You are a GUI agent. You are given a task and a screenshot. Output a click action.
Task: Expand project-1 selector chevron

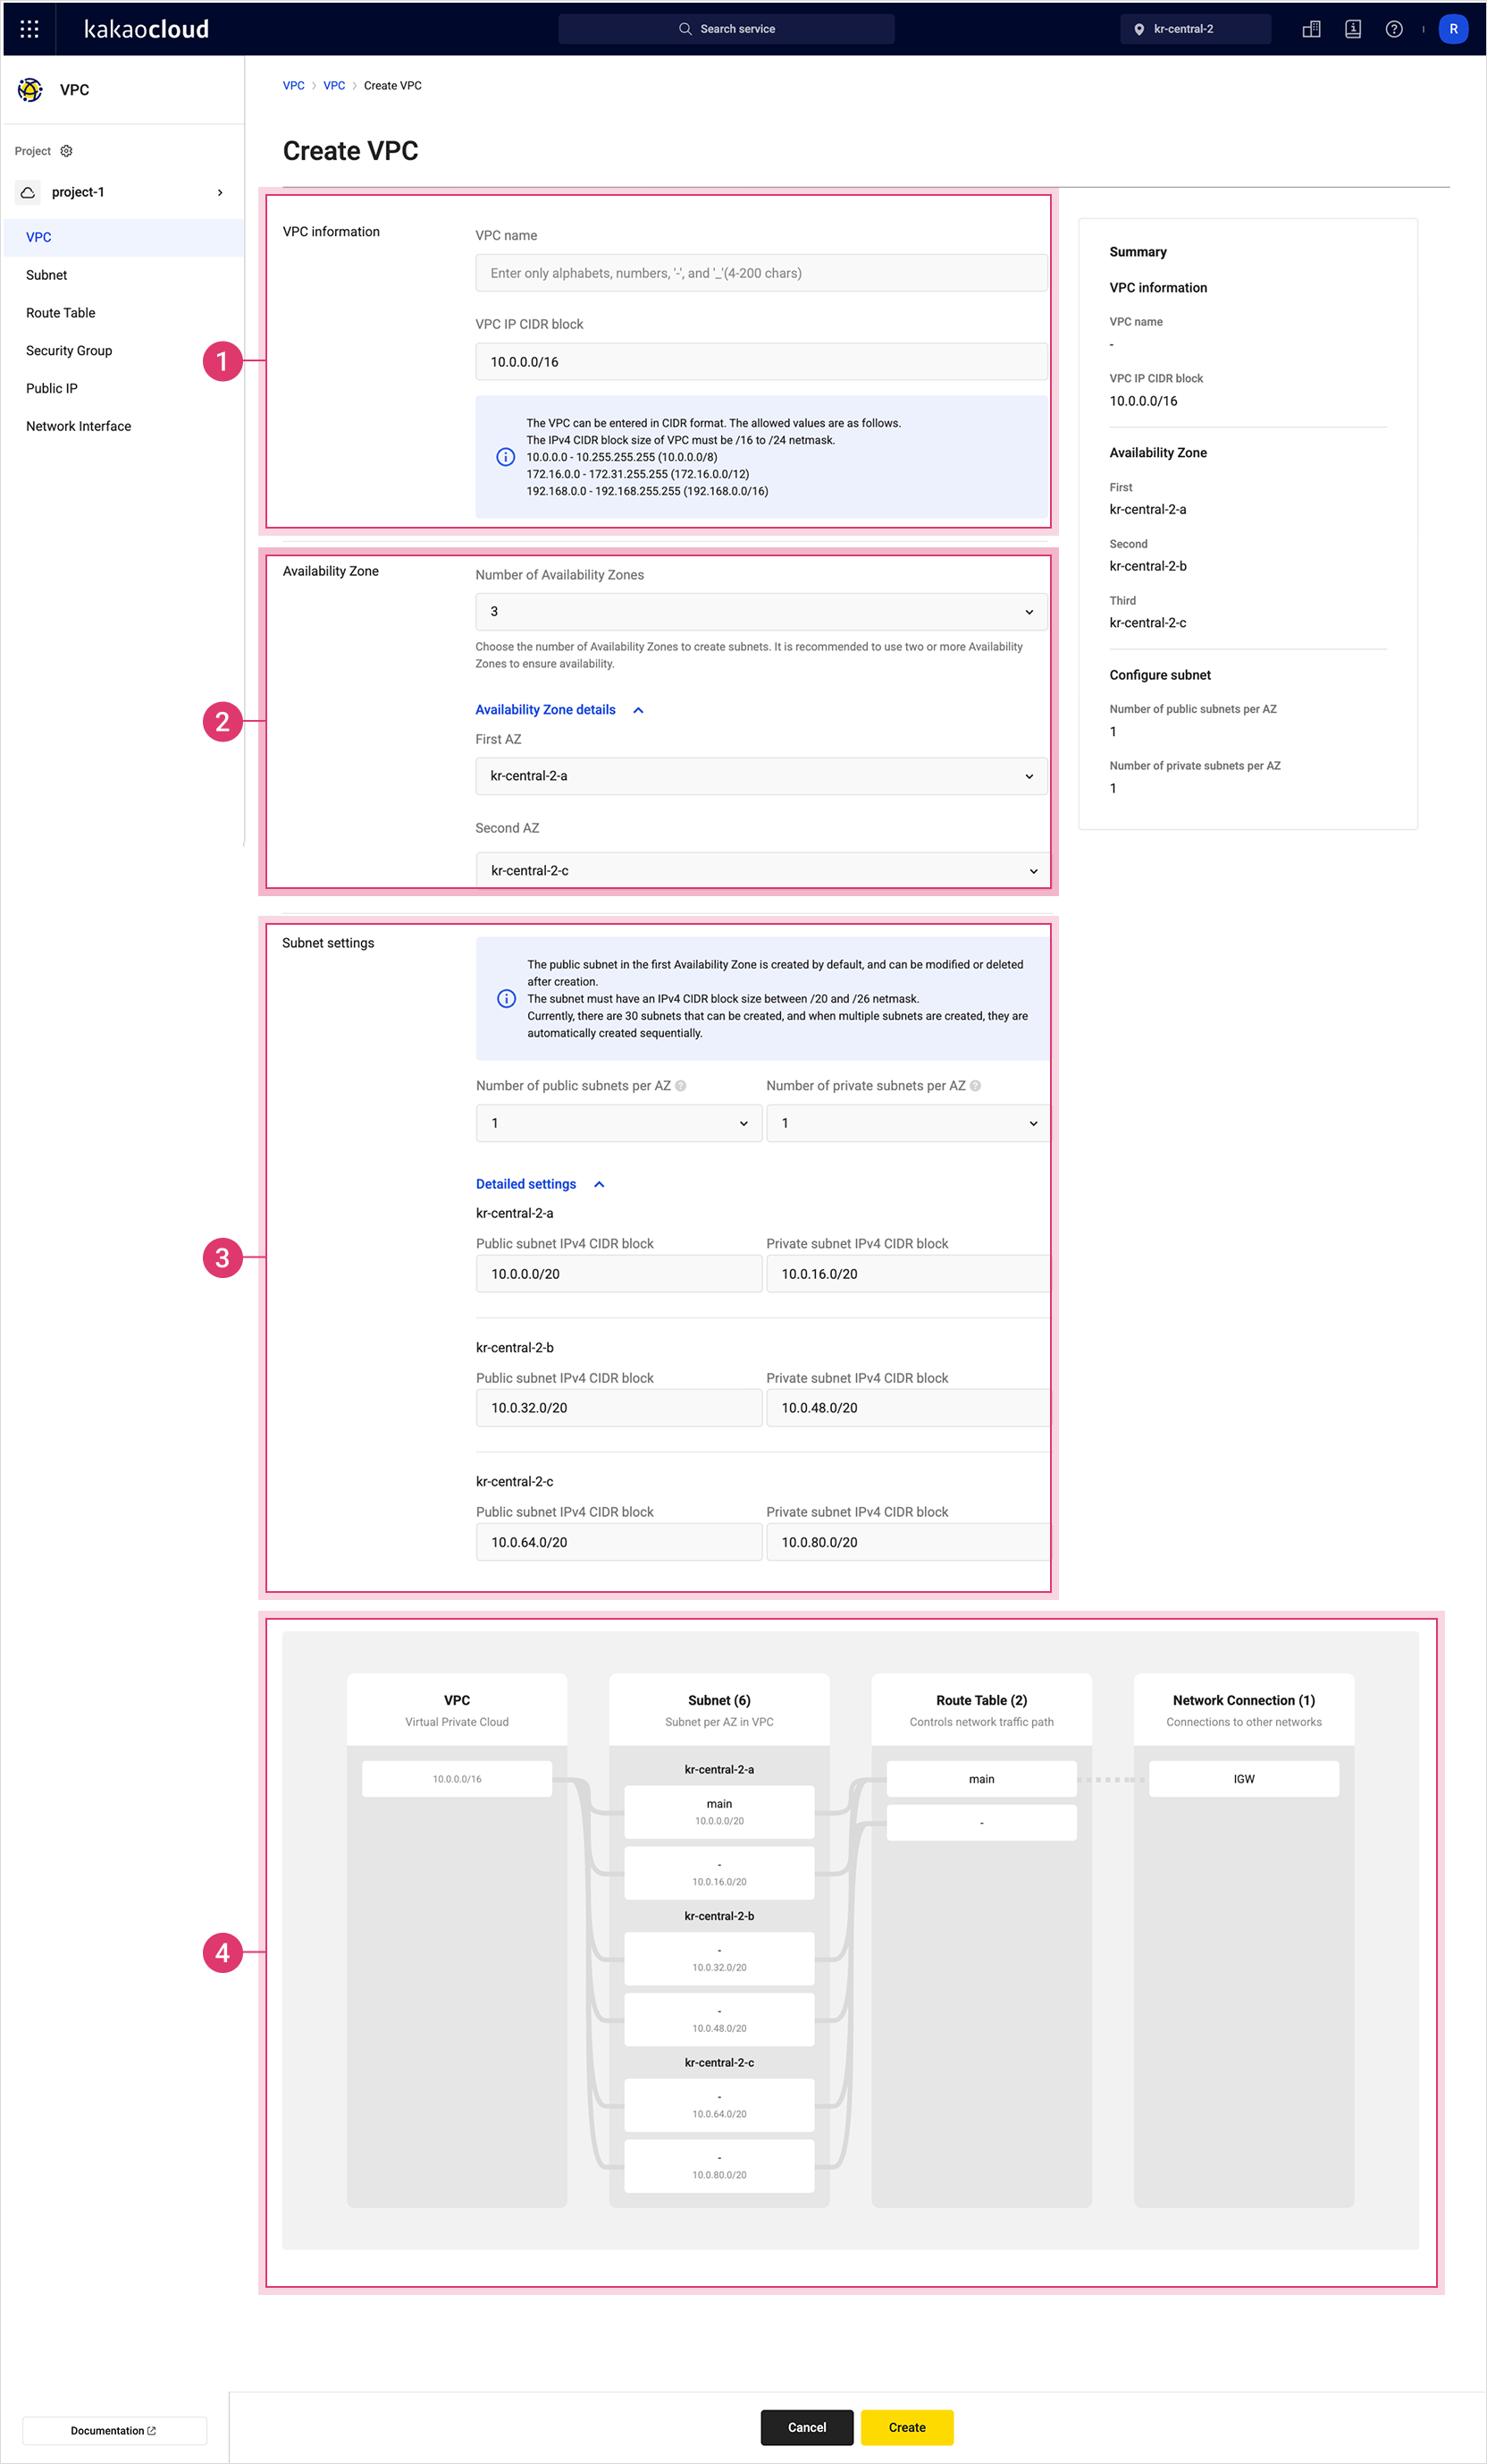pyautogui.click(x=220, y=192)
